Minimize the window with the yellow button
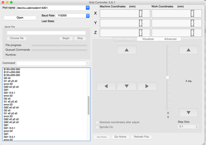Screen dimensions: 206x145 (x=7, y=2)
